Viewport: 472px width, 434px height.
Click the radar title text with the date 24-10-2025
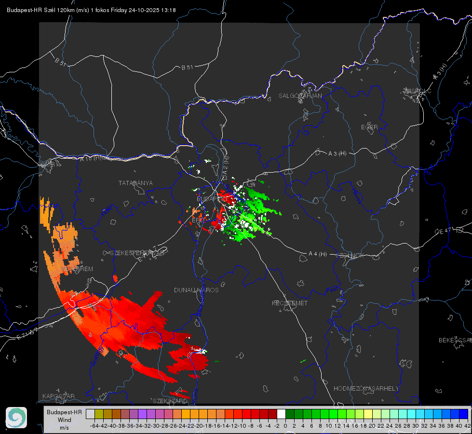click(x=91, y=10)
